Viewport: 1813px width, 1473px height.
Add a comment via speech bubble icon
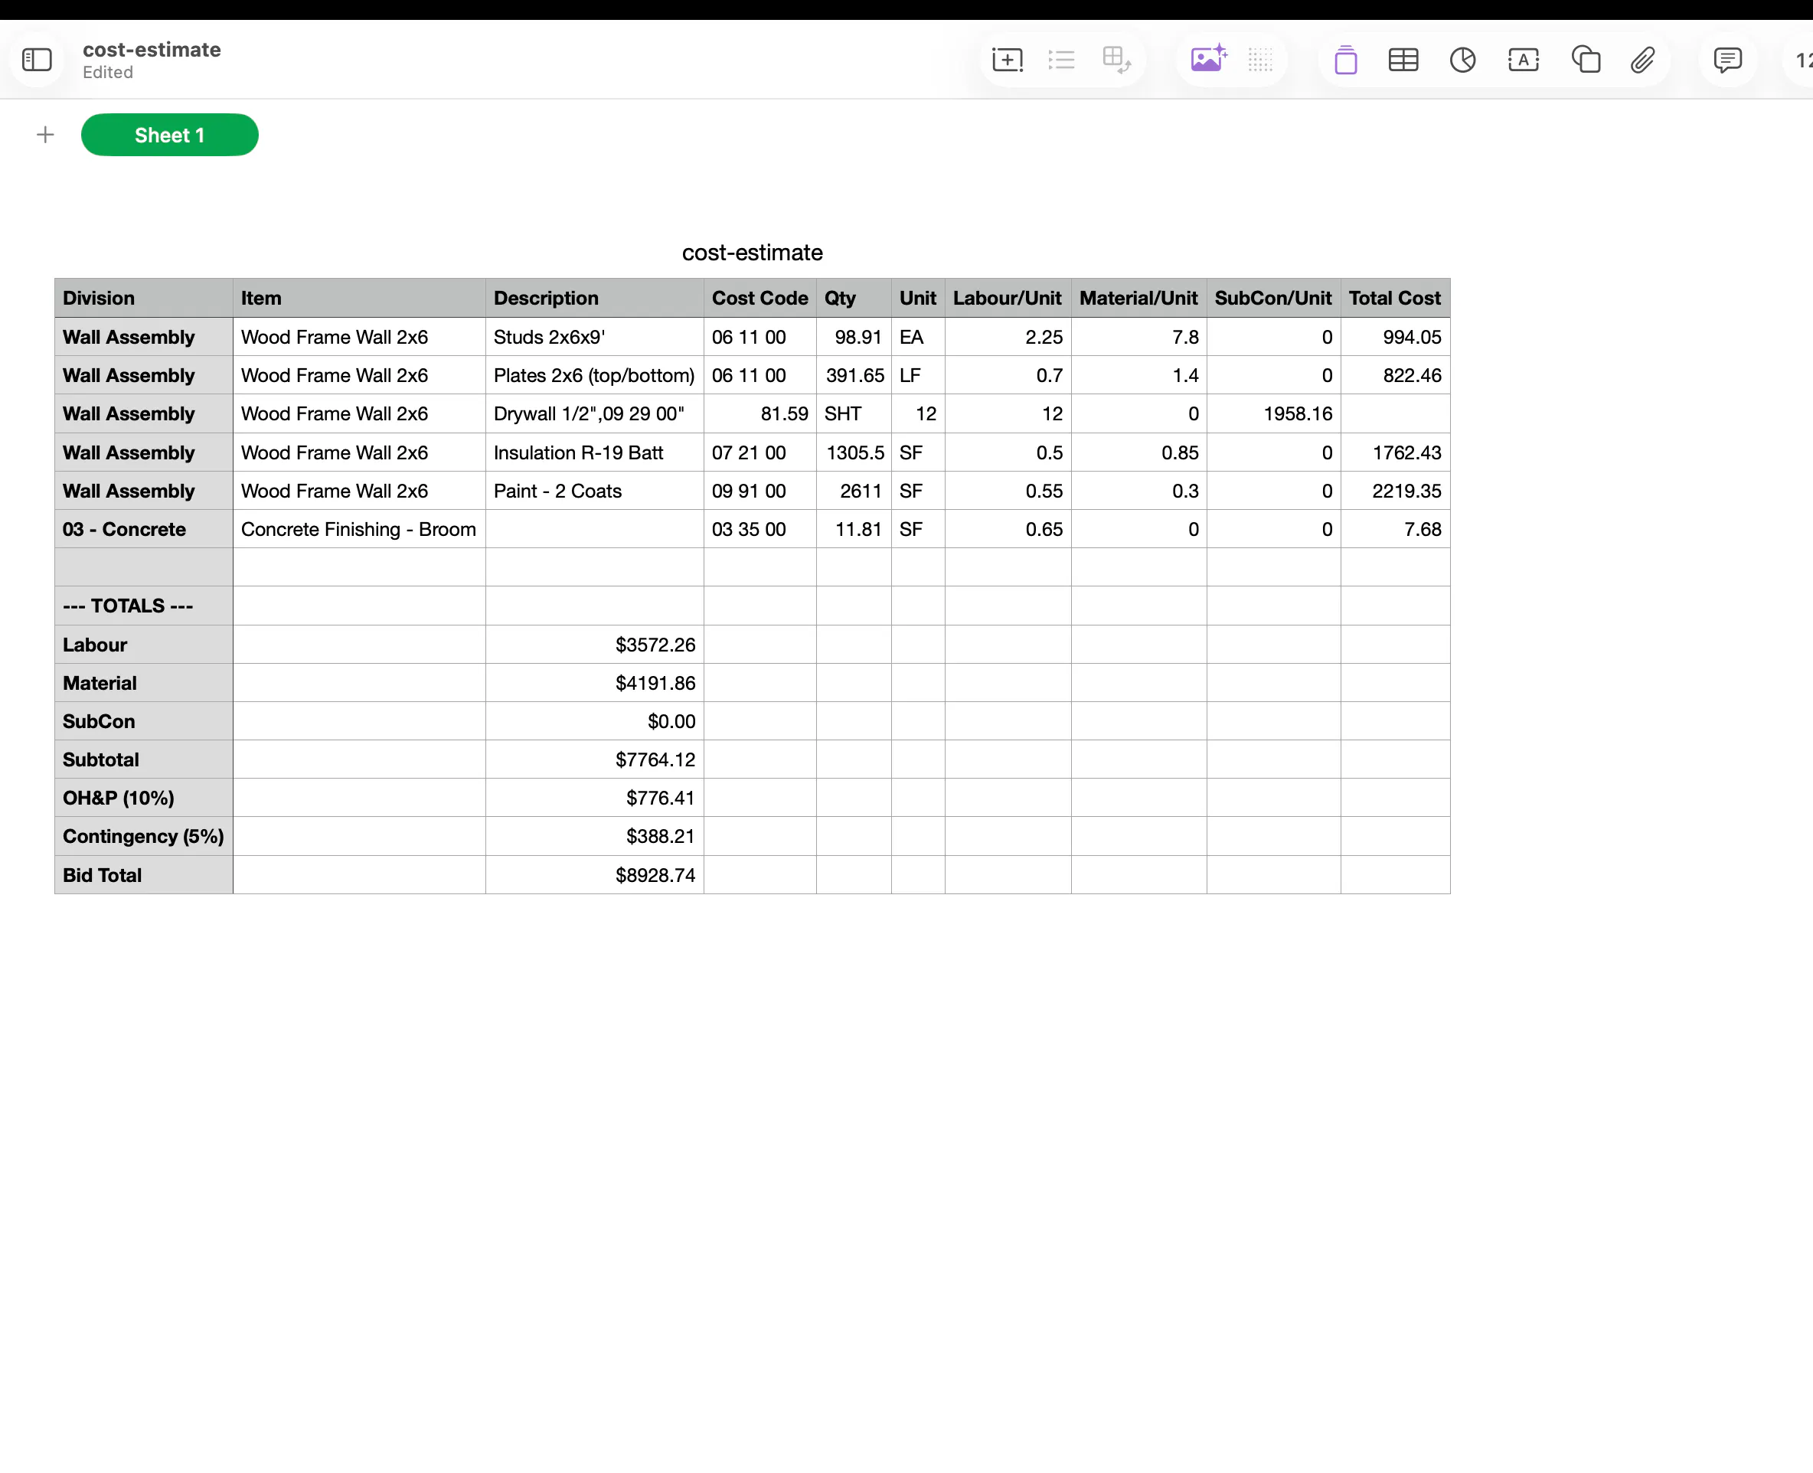tap(1727, 60)
